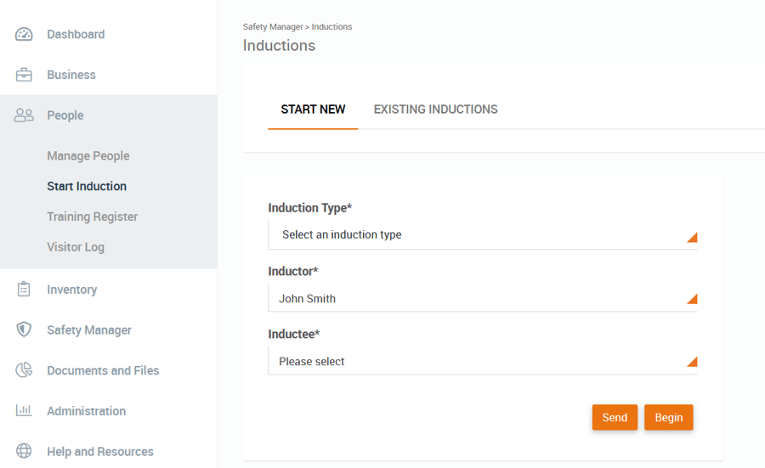Image resolution: width=765 pixels, height=468 pixels.
Task: Click the People group icon
Action: (24, 116)
